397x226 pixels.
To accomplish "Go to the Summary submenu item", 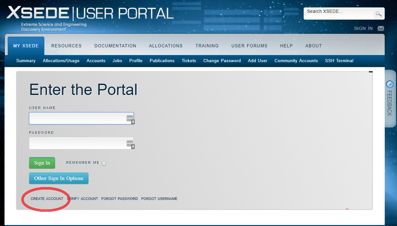I will (x=26, y=61).
